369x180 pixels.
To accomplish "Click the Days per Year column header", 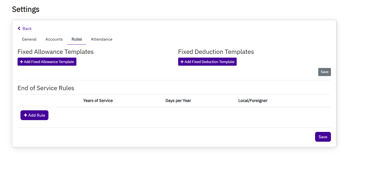I will click(x=178, y=101).
